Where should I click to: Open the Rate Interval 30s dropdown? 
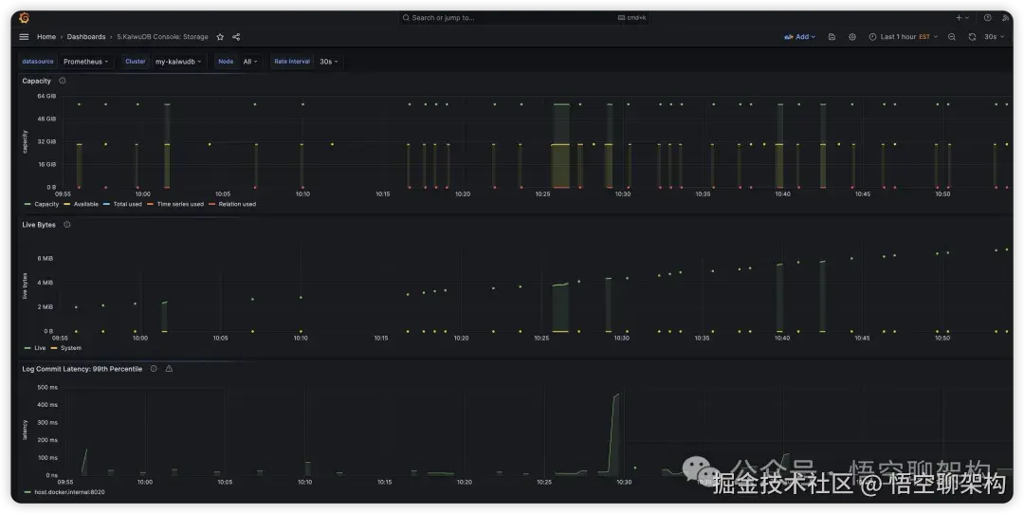pos(328,62)
